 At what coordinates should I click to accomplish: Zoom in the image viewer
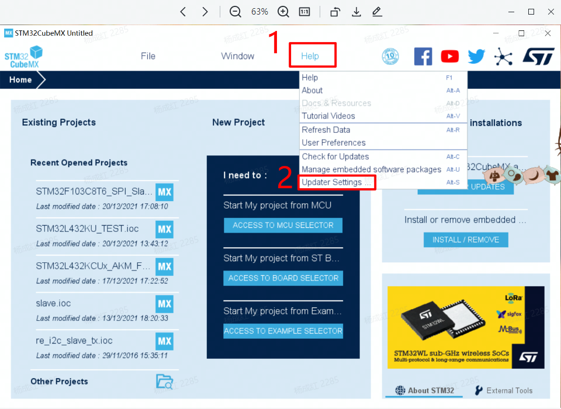pos(283,12)
